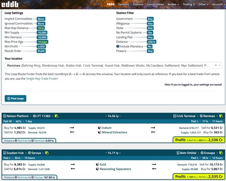Select the 14.71 ly hop distance

coord(113,153)
